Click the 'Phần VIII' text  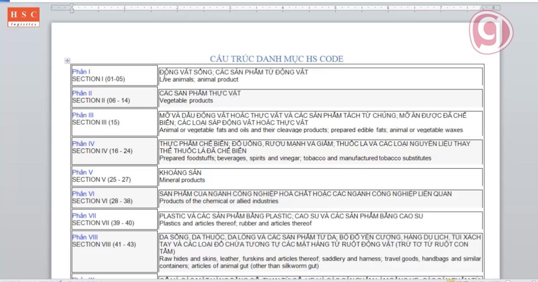[85, 237]
